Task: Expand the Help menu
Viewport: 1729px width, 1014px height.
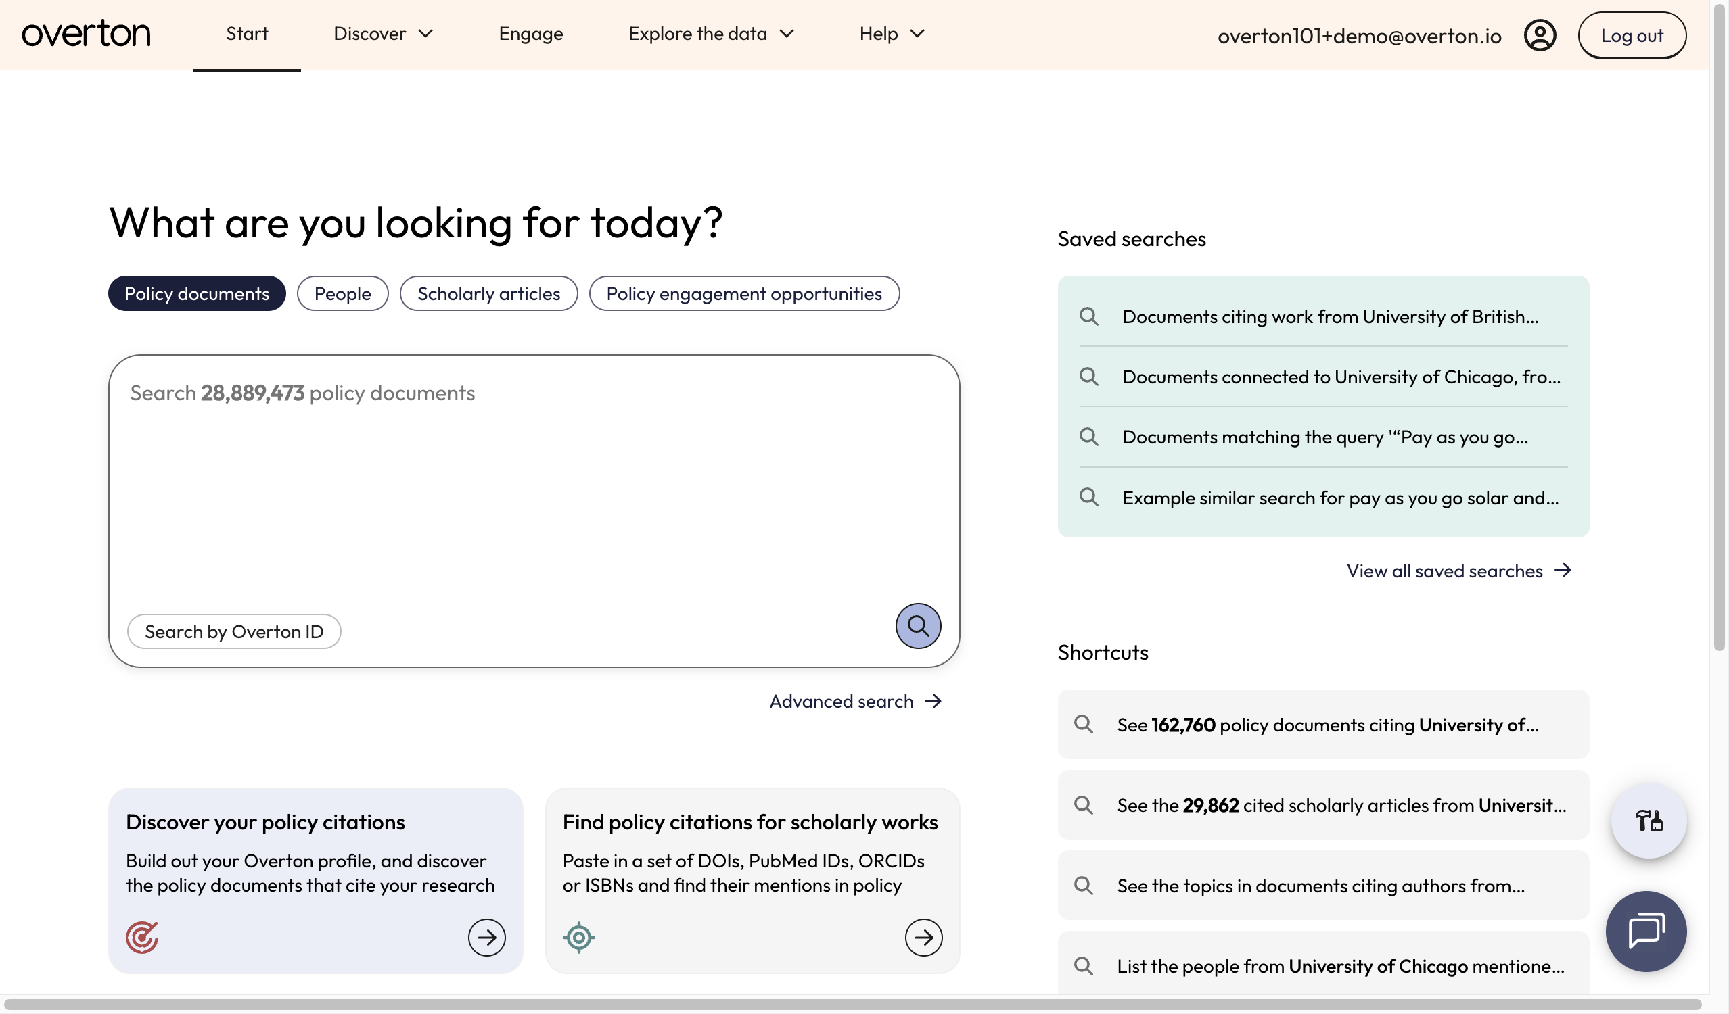Action: 892,34
